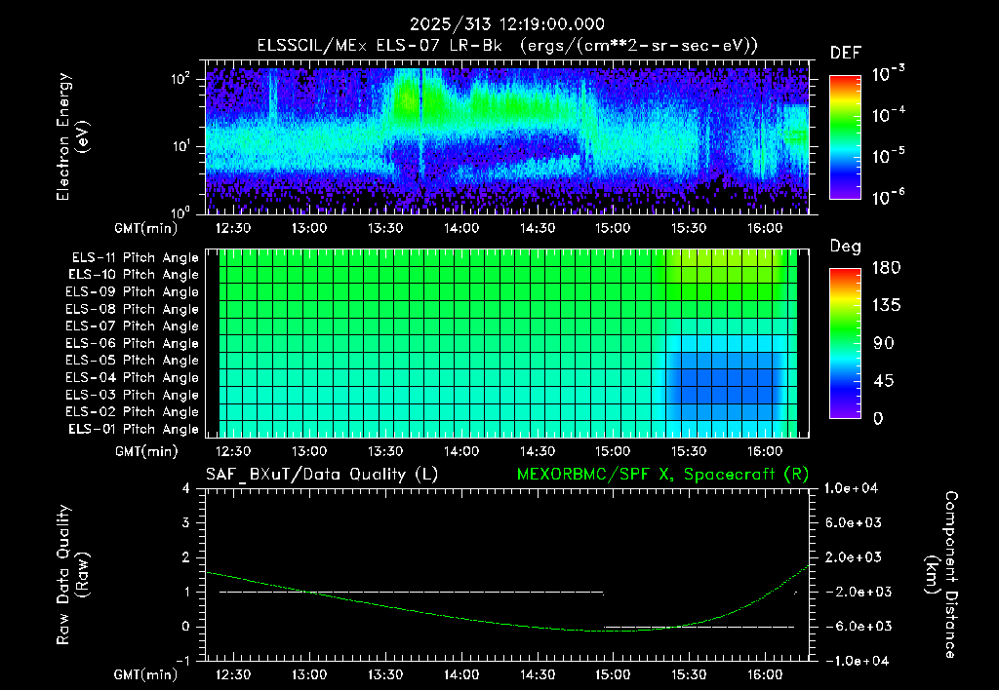Click the 14:00 time label under the pitch angle panel

click(461, 451)
